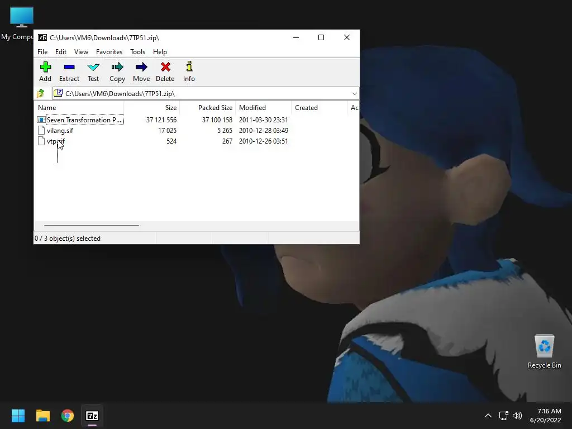Viewport: 572px width, 429px height.
Task: Click packed size 267
Action: point(227,141)
